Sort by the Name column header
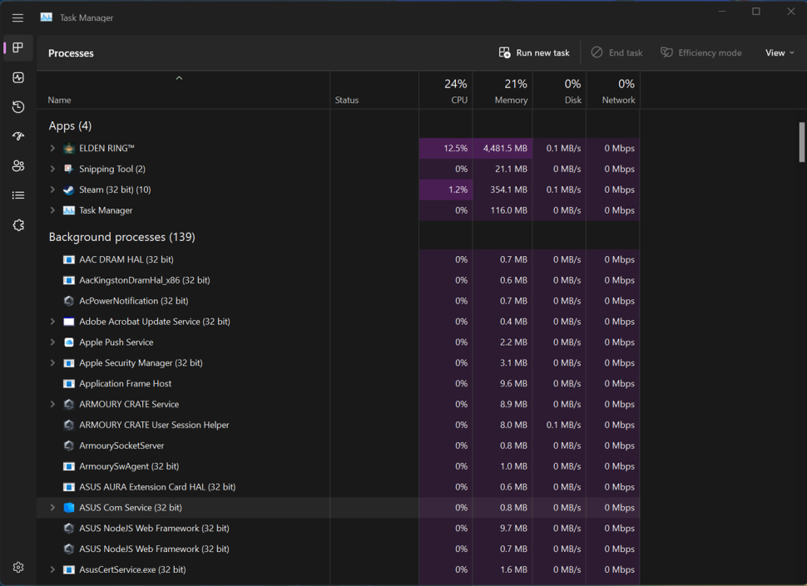807x586 pixels. (x=183, y=91)
